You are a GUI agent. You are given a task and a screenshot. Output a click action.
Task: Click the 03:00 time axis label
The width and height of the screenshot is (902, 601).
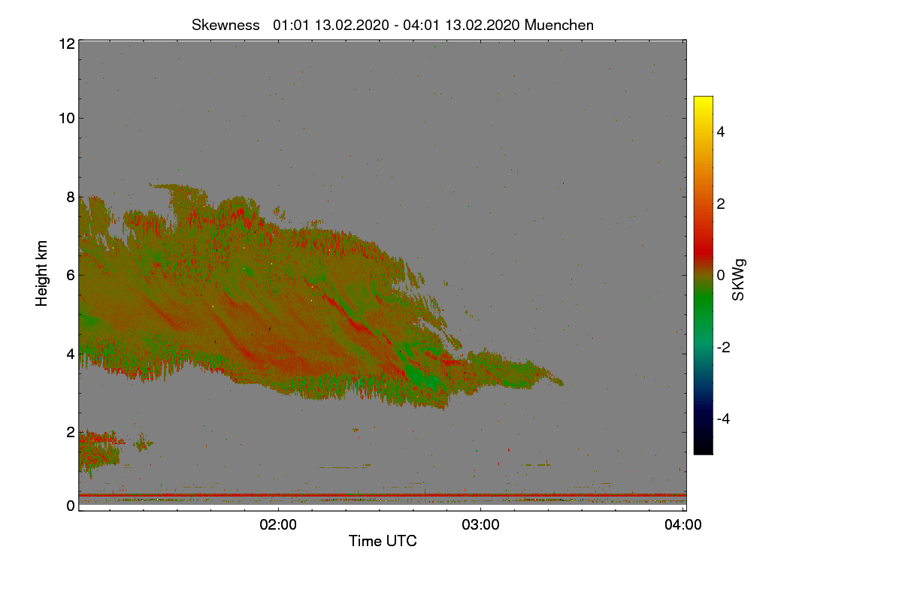pos(480,525)
